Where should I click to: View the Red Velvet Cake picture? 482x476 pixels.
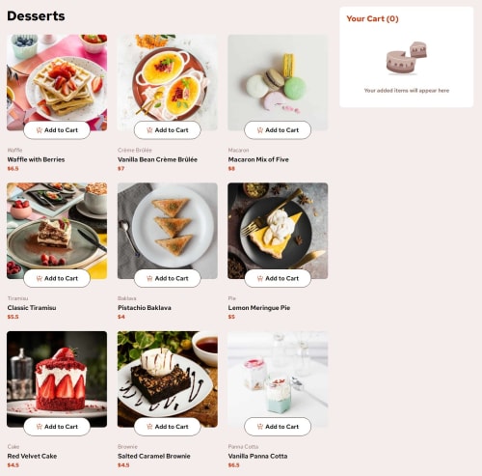(57, 378)
